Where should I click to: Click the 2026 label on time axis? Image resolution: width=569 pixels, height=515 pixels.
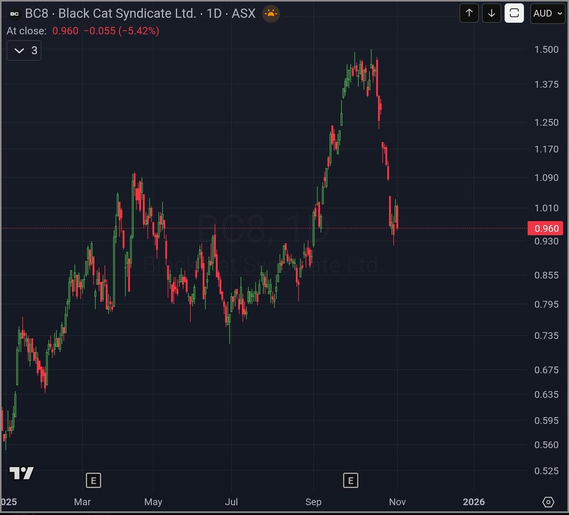pos(474,502)
